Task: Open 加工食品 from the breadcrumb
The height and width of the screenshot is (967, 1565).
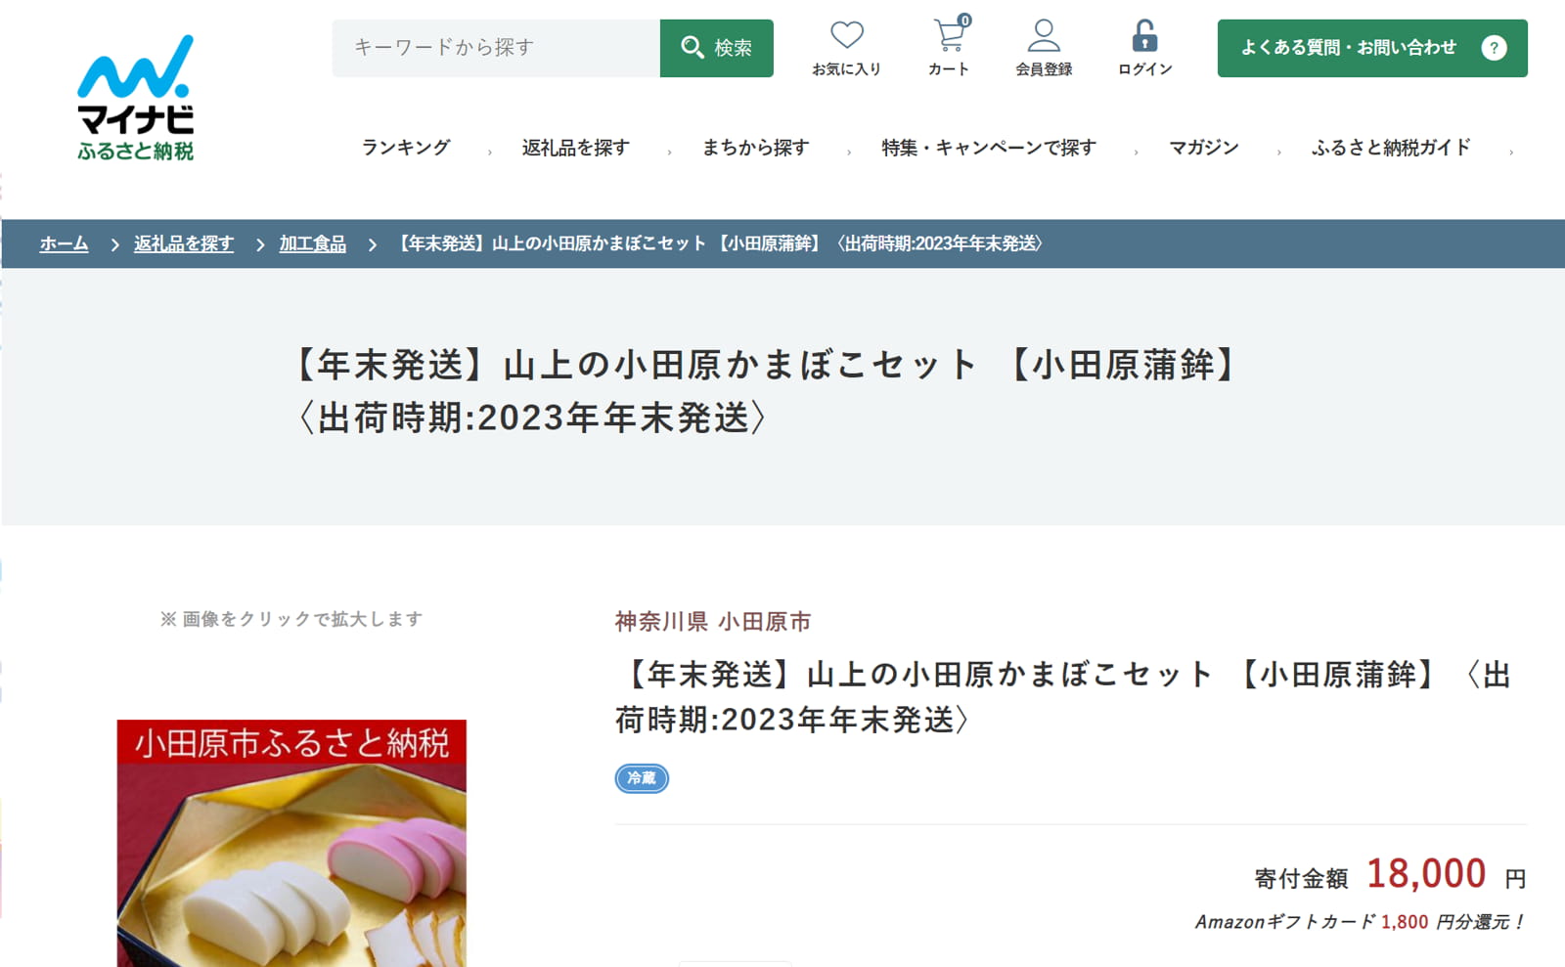Action: [x=313, y=244]
